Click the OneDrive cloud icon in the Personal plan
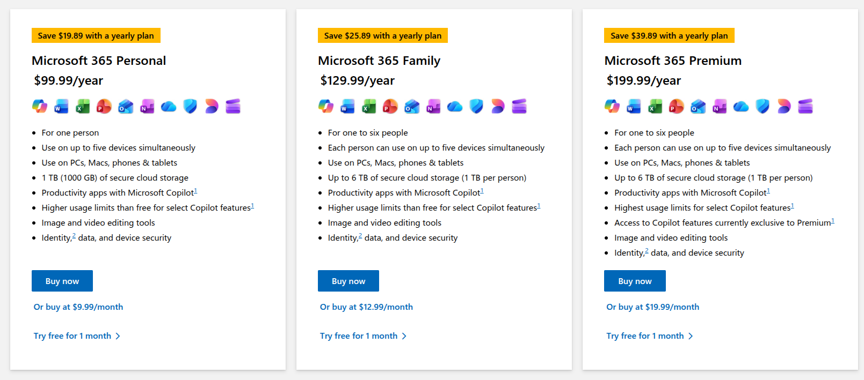864x380 pixels. [x=169, y=106]
